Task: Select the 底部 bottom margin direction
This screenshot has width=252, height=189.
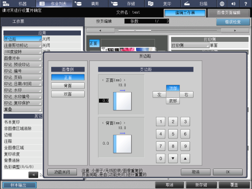Action: tap(173, 101)
